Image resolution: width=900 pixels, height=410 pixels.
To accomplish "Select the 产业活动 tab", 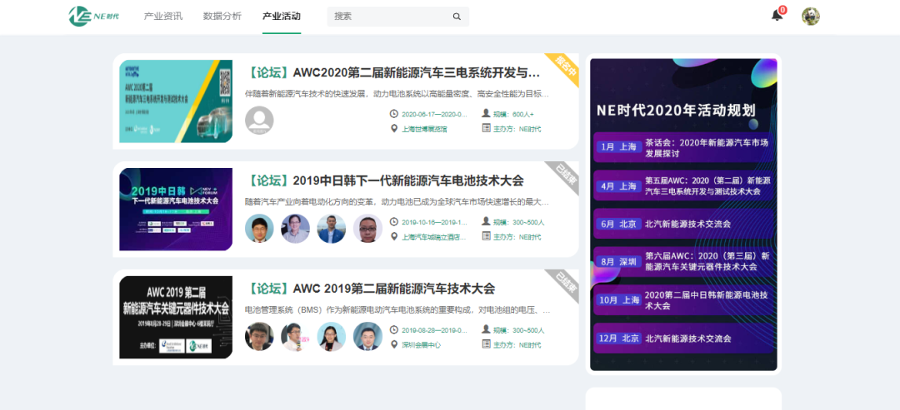I will 282,16.
